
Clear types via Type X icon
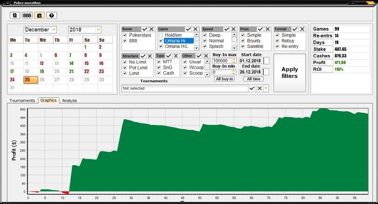coord(176,56)
